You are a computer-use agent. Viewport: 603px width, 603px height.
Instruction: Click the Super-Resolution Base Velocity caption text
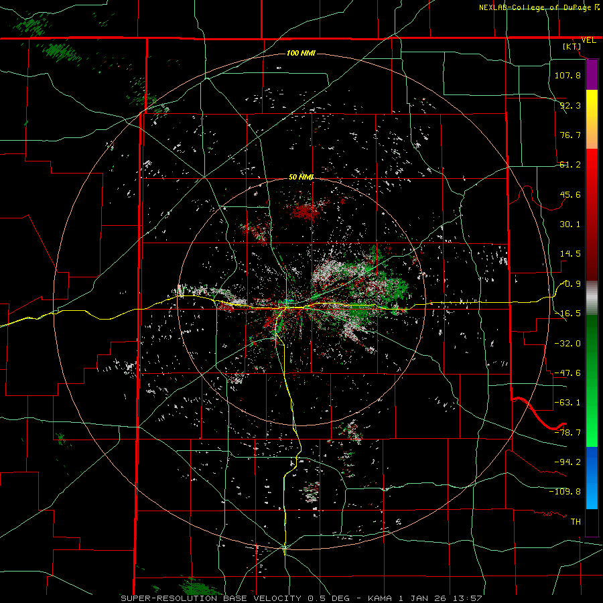tap(211, 598)
